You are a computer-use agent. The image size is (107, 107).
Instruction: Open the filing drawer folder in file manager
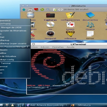pyautogui.click(x=30, y=15)
